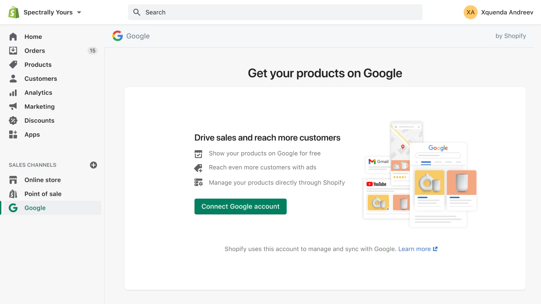Click the Apps grid icon

[13, 134]
